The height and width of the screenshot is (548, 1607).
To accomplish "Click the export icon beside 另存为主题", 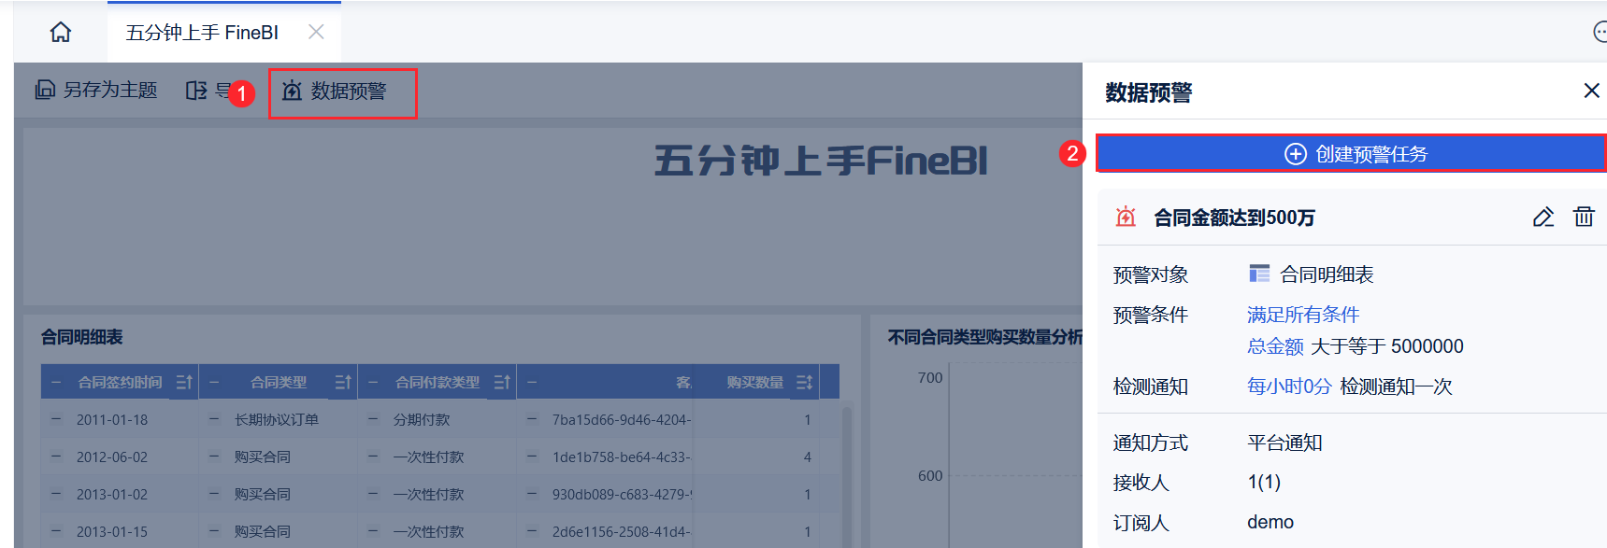I will 196,91.
